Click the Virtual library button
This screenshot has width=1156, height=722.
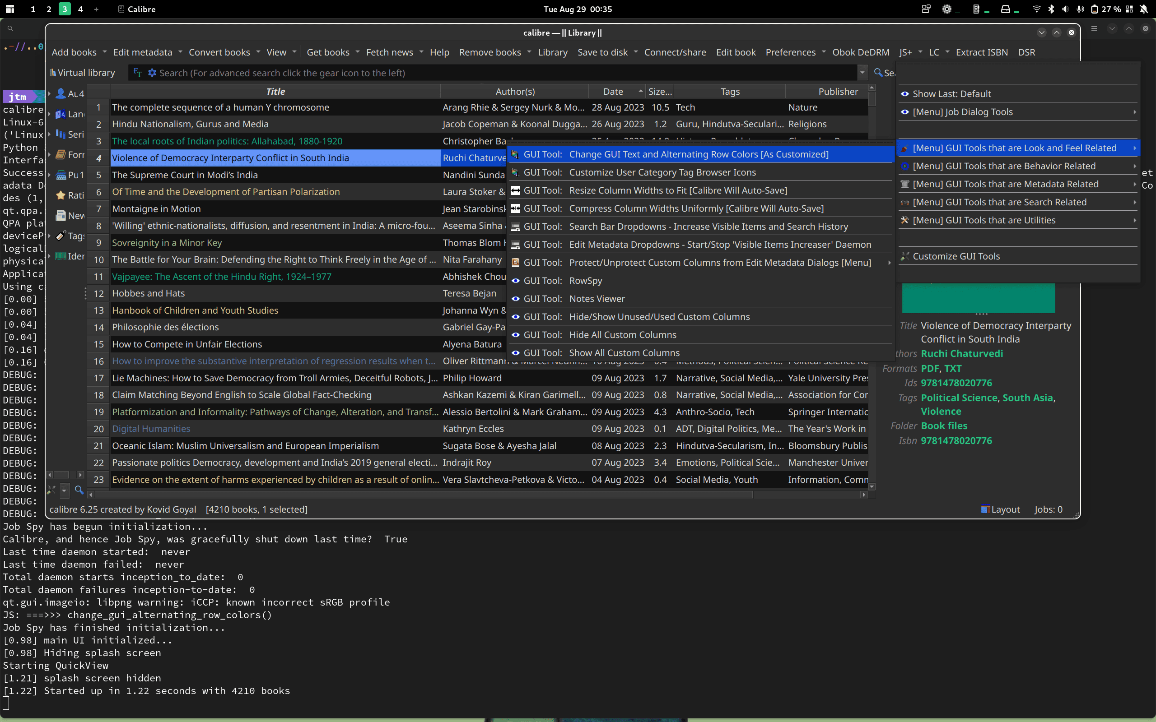82,73
